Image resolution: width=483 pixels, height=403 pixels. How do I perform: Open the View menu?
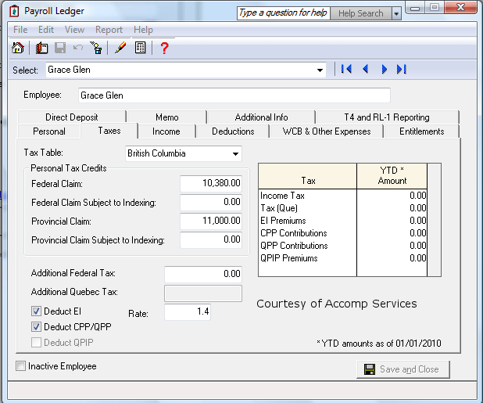point(74,30)
